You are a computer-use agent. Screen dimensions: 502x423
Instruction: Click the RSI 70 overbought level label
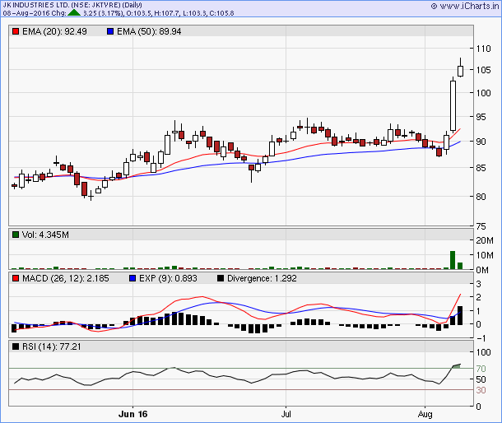(x=481, y=369)
